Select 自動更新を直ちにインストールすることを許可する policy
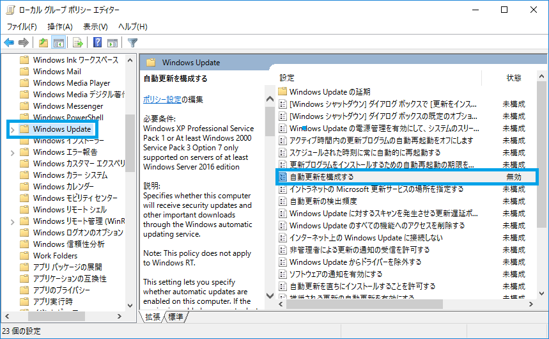 [357, 287]
